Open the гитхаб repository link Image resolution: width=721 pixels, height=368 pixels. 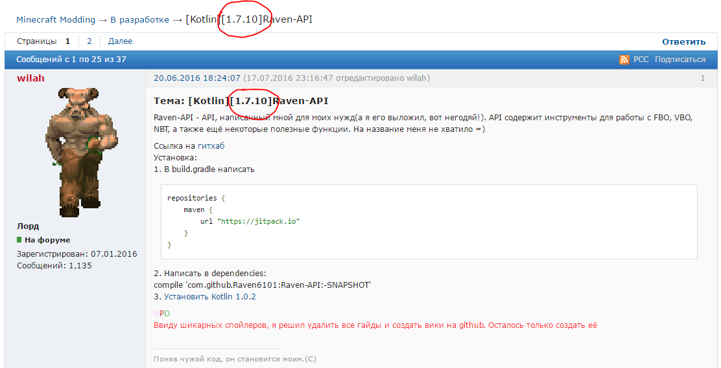(211, 146)
